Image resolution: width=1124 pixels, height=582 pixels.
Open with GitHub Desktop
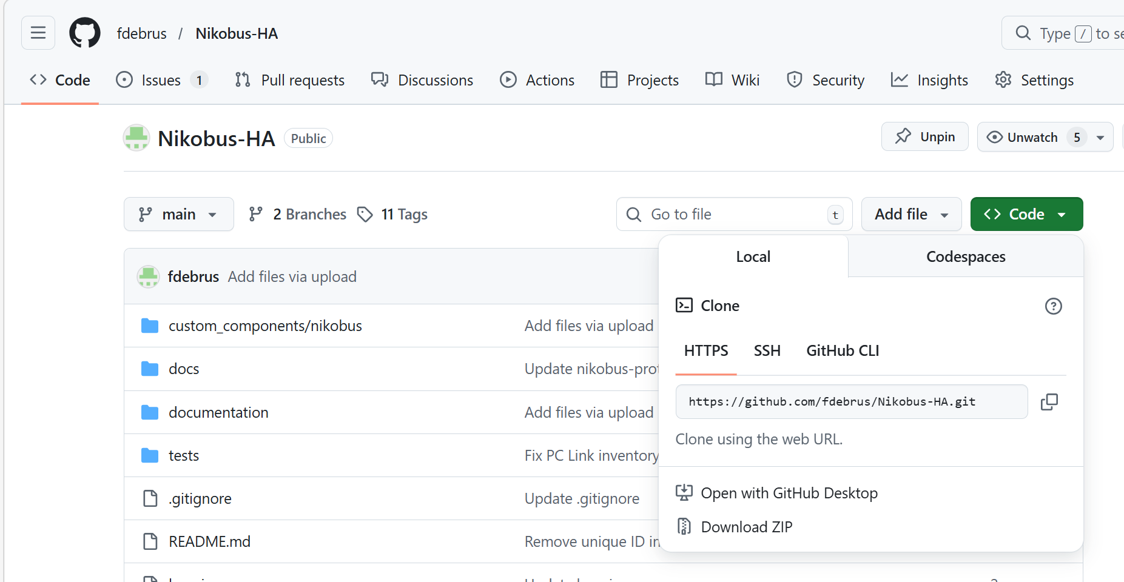[x=789, y=493]
